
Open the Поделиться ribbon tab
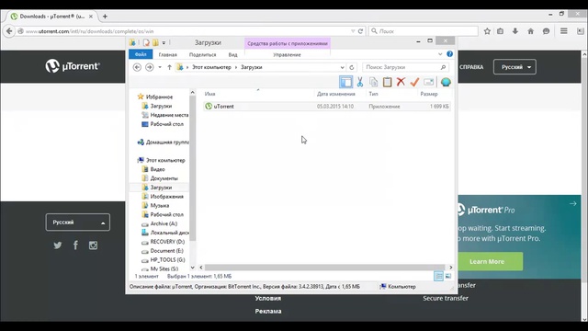(202, 54)
